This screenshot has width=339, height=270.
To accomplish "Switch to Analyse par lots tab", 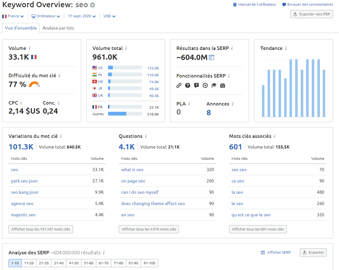I will [x=58, y=28].
